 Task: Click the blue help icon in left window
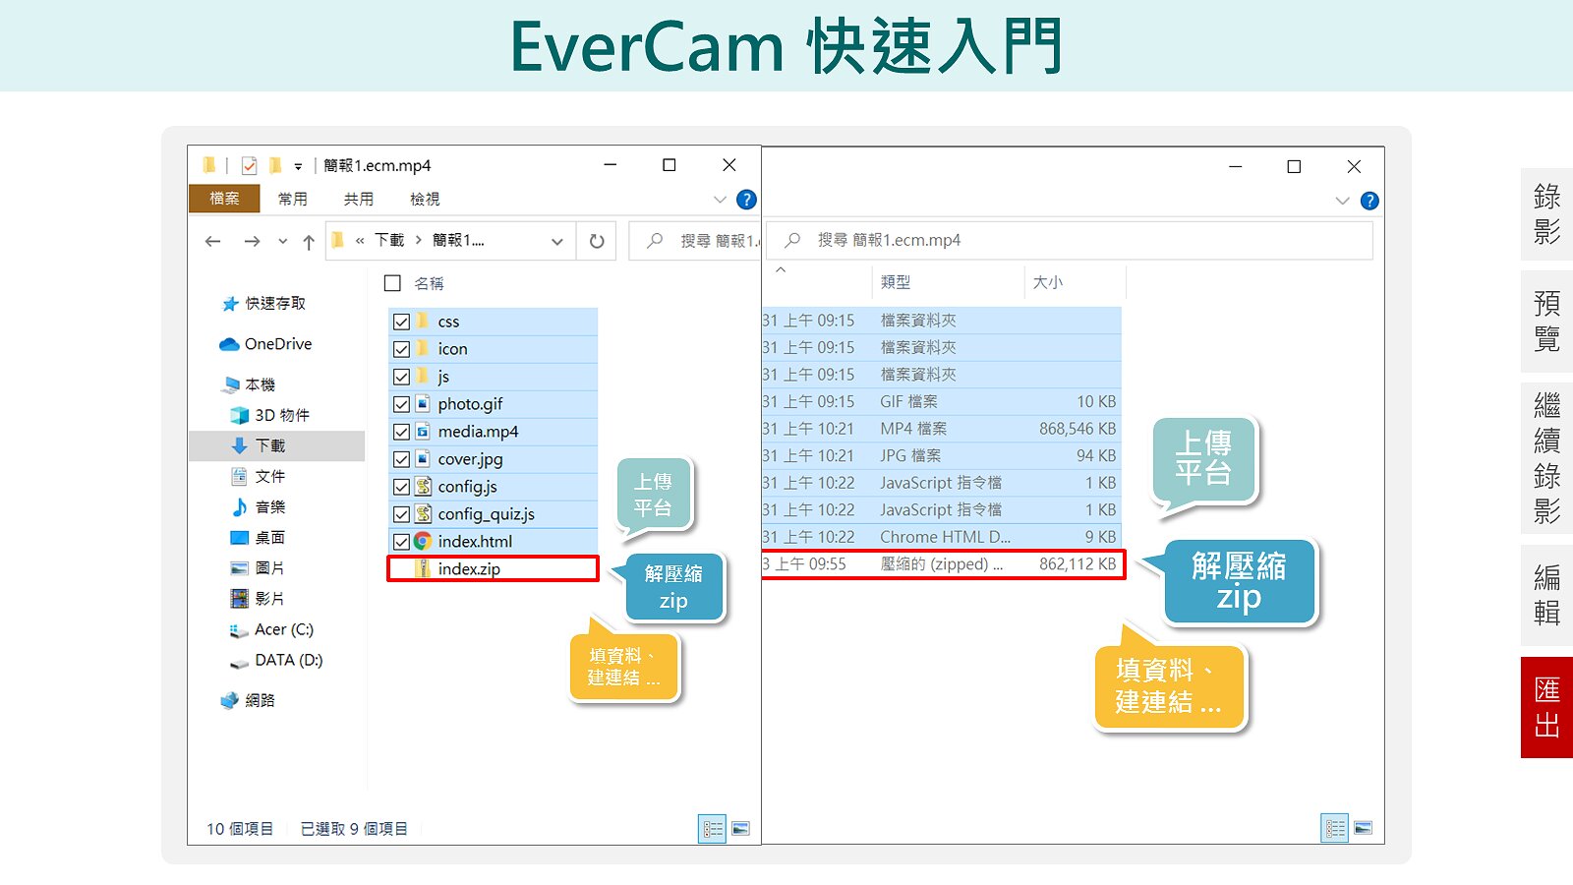(x=746, y=200)
